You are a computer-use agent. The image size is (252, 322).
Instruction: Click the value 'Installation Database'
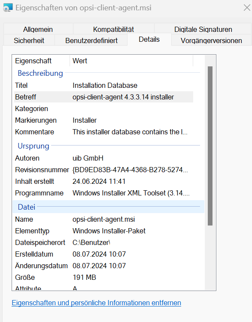coord(105,85)
